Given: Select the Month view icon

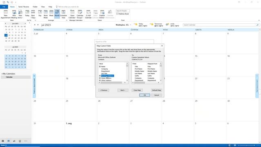Looking at the screenshot, I should tap(57, 14).
